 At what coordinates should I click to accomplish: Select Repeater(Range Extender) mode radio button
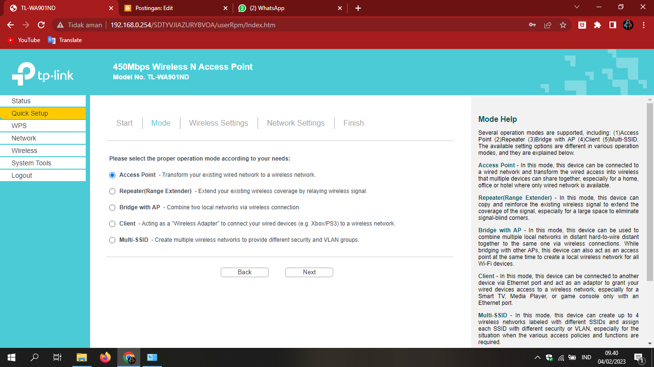pos(112,191)
